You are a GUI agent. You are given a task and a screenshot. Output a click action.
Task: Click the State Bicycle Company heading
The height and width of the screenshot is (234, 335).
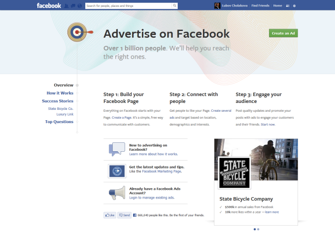(x=246, y=199)
